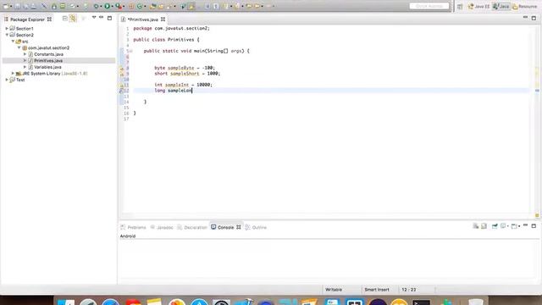The height and width of the screenshot is (305, 542).
Task: Open the Open Console dropdown arrow
Action: [519, 226]
